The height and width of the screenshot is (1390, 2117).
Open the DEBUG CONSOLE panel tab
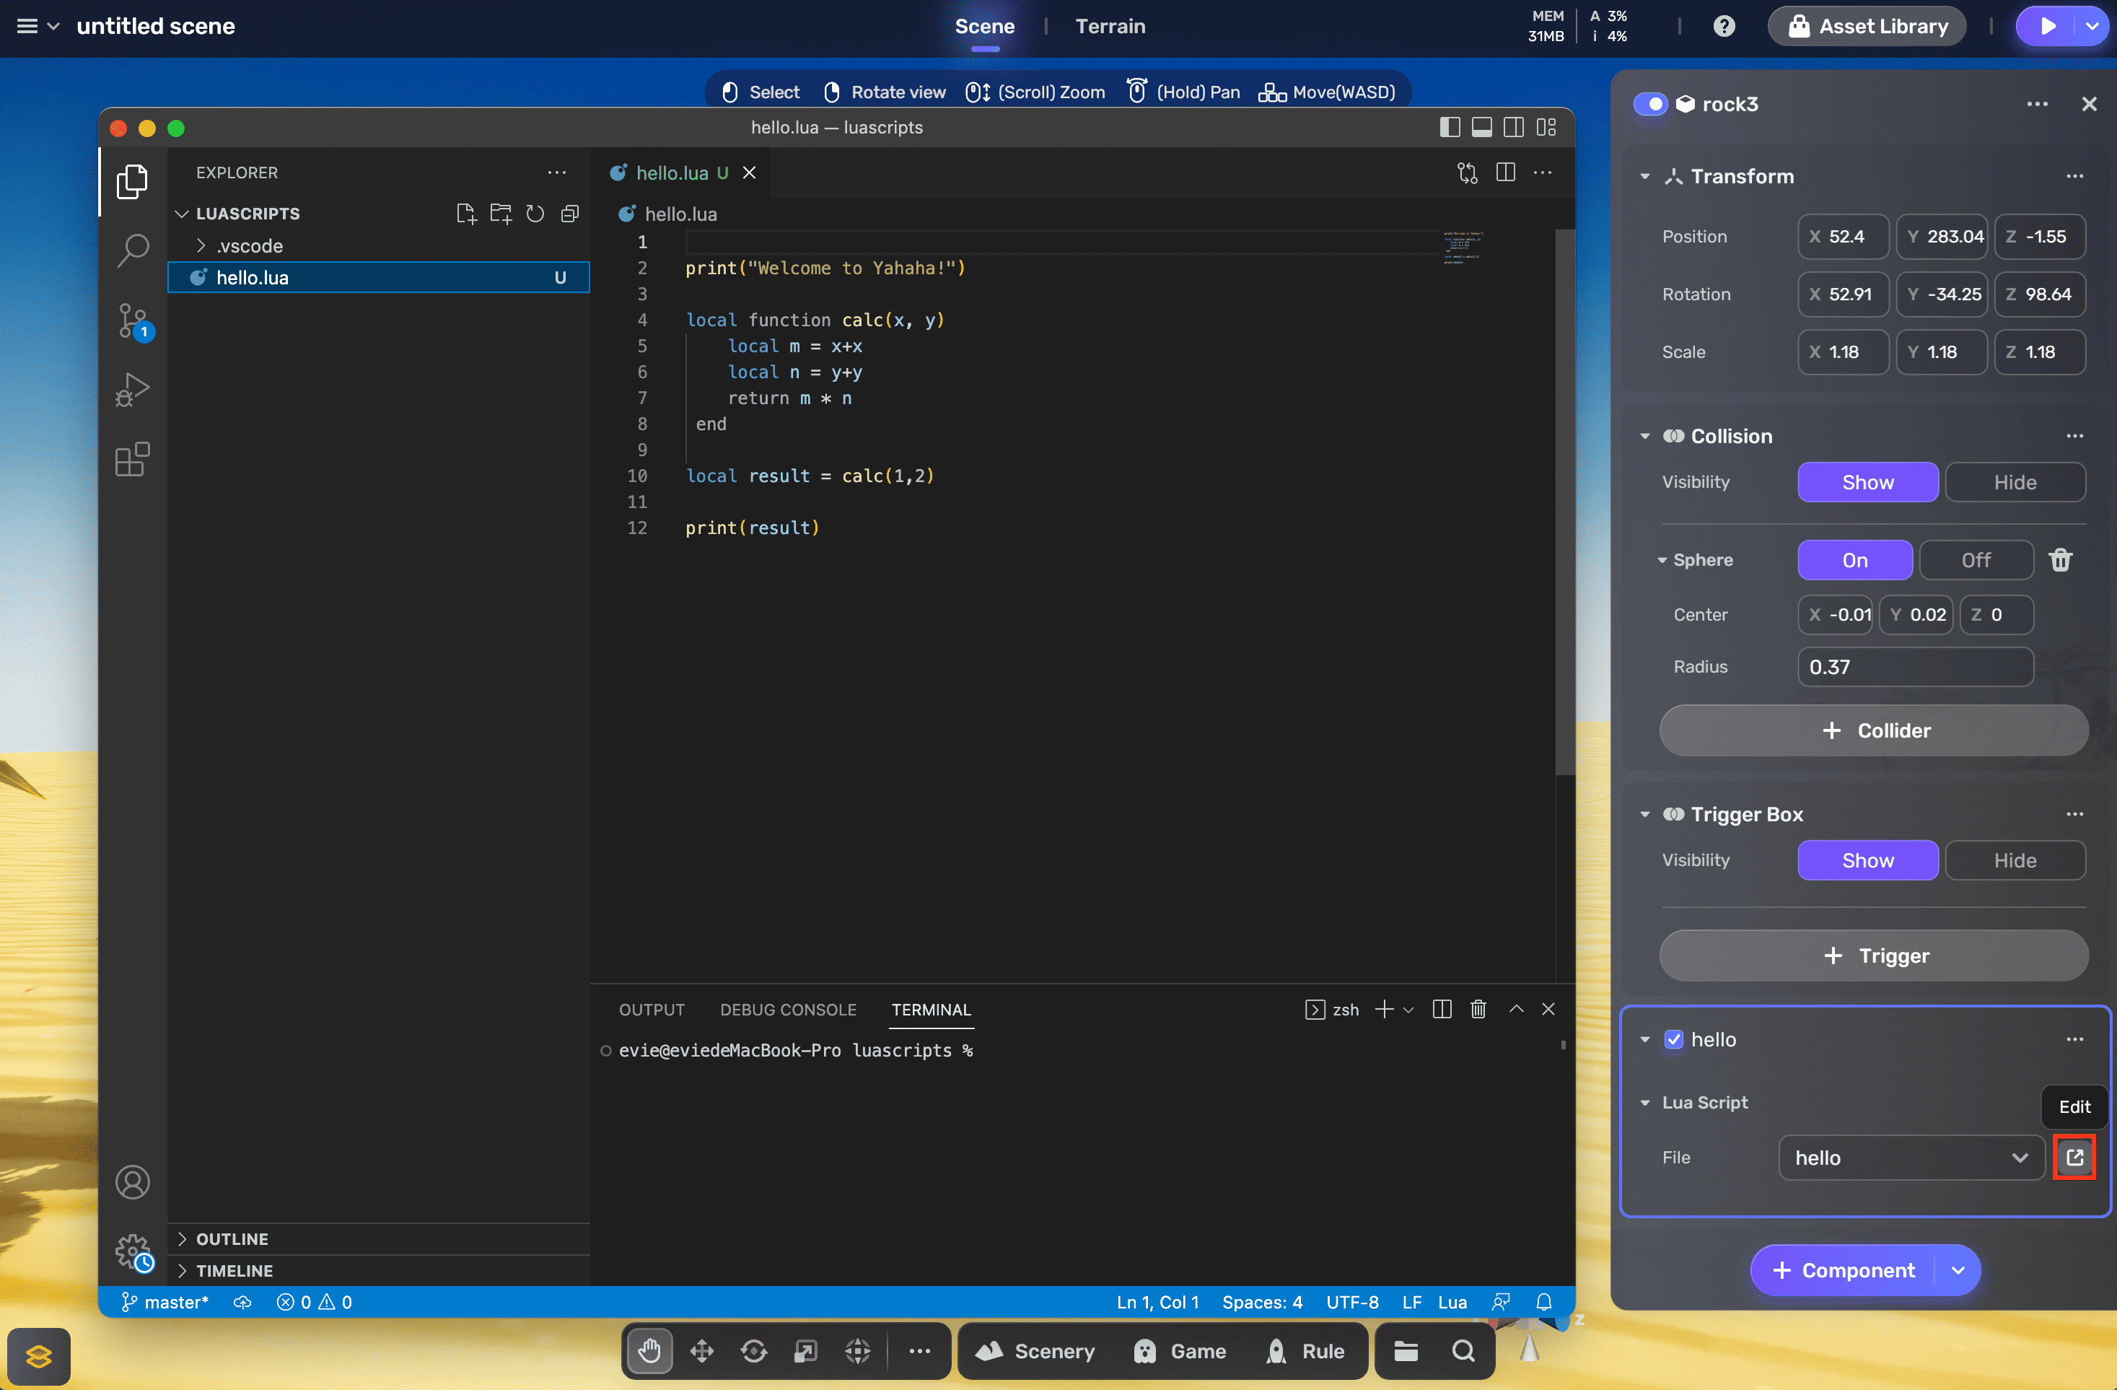[787, 1009]
